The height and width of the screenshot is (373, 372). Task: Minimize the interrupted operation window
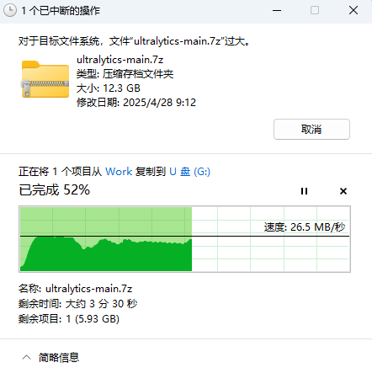click(277, 11)
